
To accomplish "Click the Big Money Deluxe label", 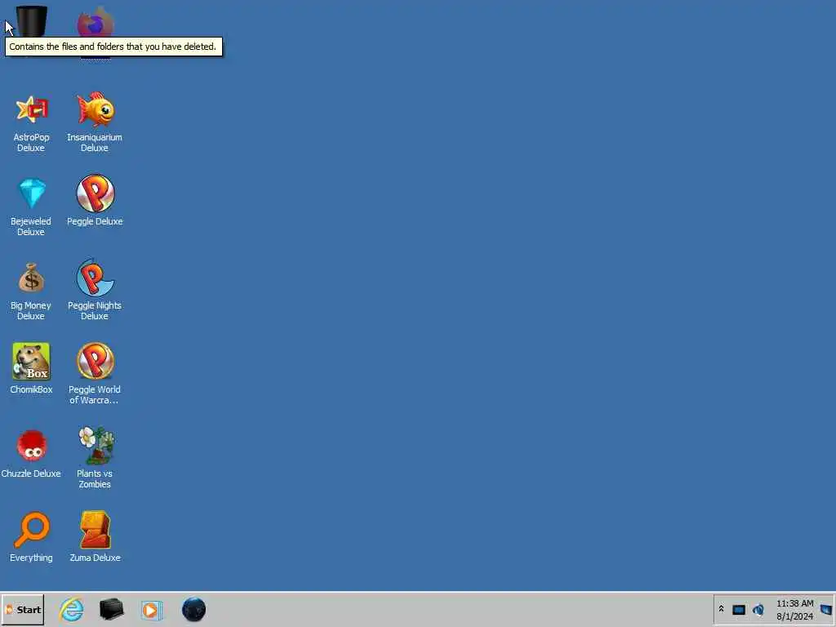I will 31,311.
